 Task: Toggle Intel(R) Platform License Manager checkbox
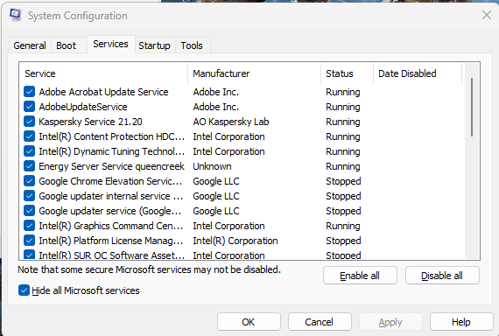(x=29, y=241)
